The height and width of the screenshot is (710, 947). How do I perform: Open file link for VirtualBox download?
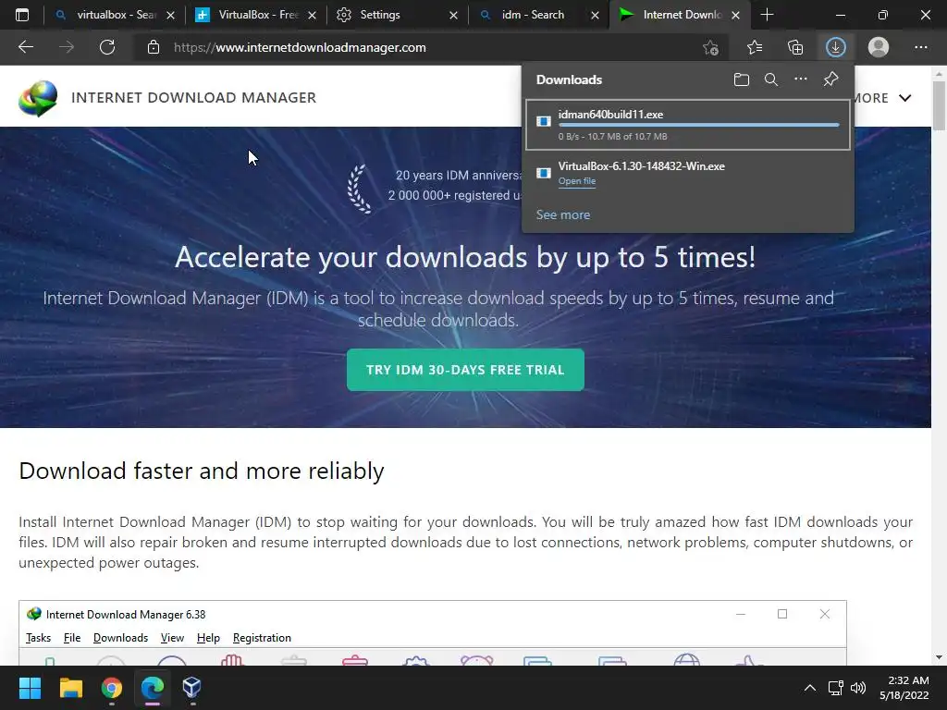point(577,181)
